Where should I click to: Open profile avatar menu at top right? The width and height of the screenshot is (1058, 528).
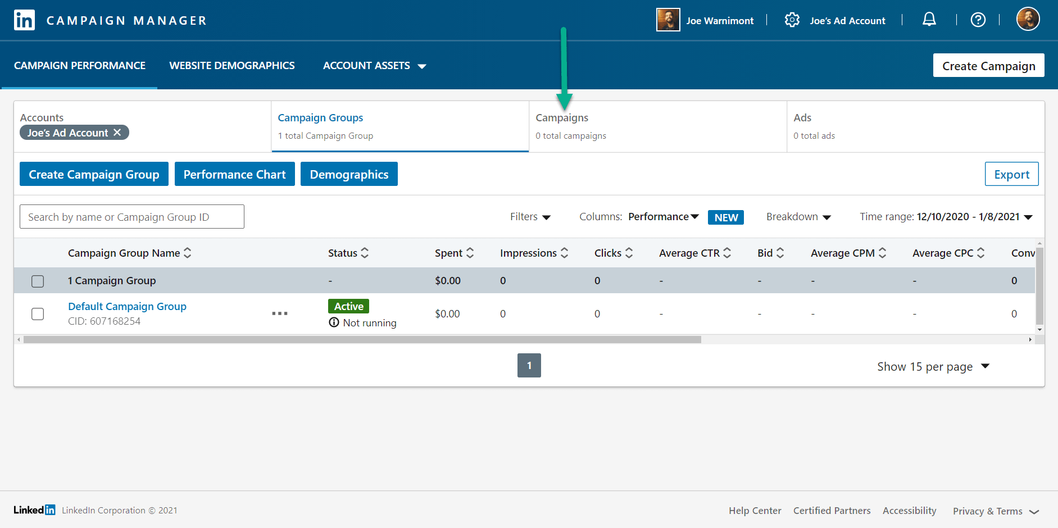click(x=1028, y=19)
